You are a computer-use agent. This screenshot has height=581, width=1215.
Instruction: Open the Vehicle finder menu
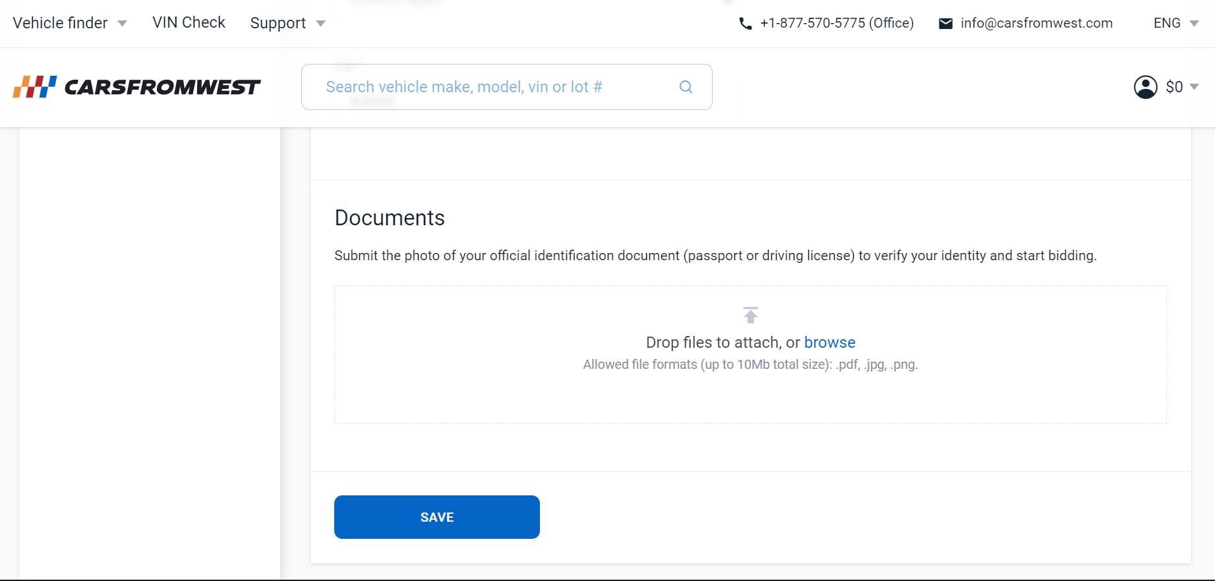coord(60,23)
